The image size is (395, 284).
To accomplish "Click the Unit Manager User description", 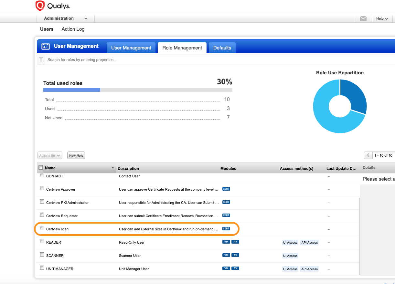I will point(134,269).
